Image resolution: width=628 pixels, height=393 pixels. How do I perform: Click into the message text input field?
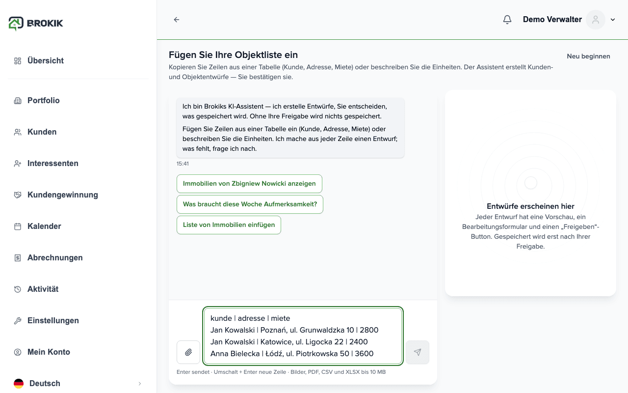303,336
